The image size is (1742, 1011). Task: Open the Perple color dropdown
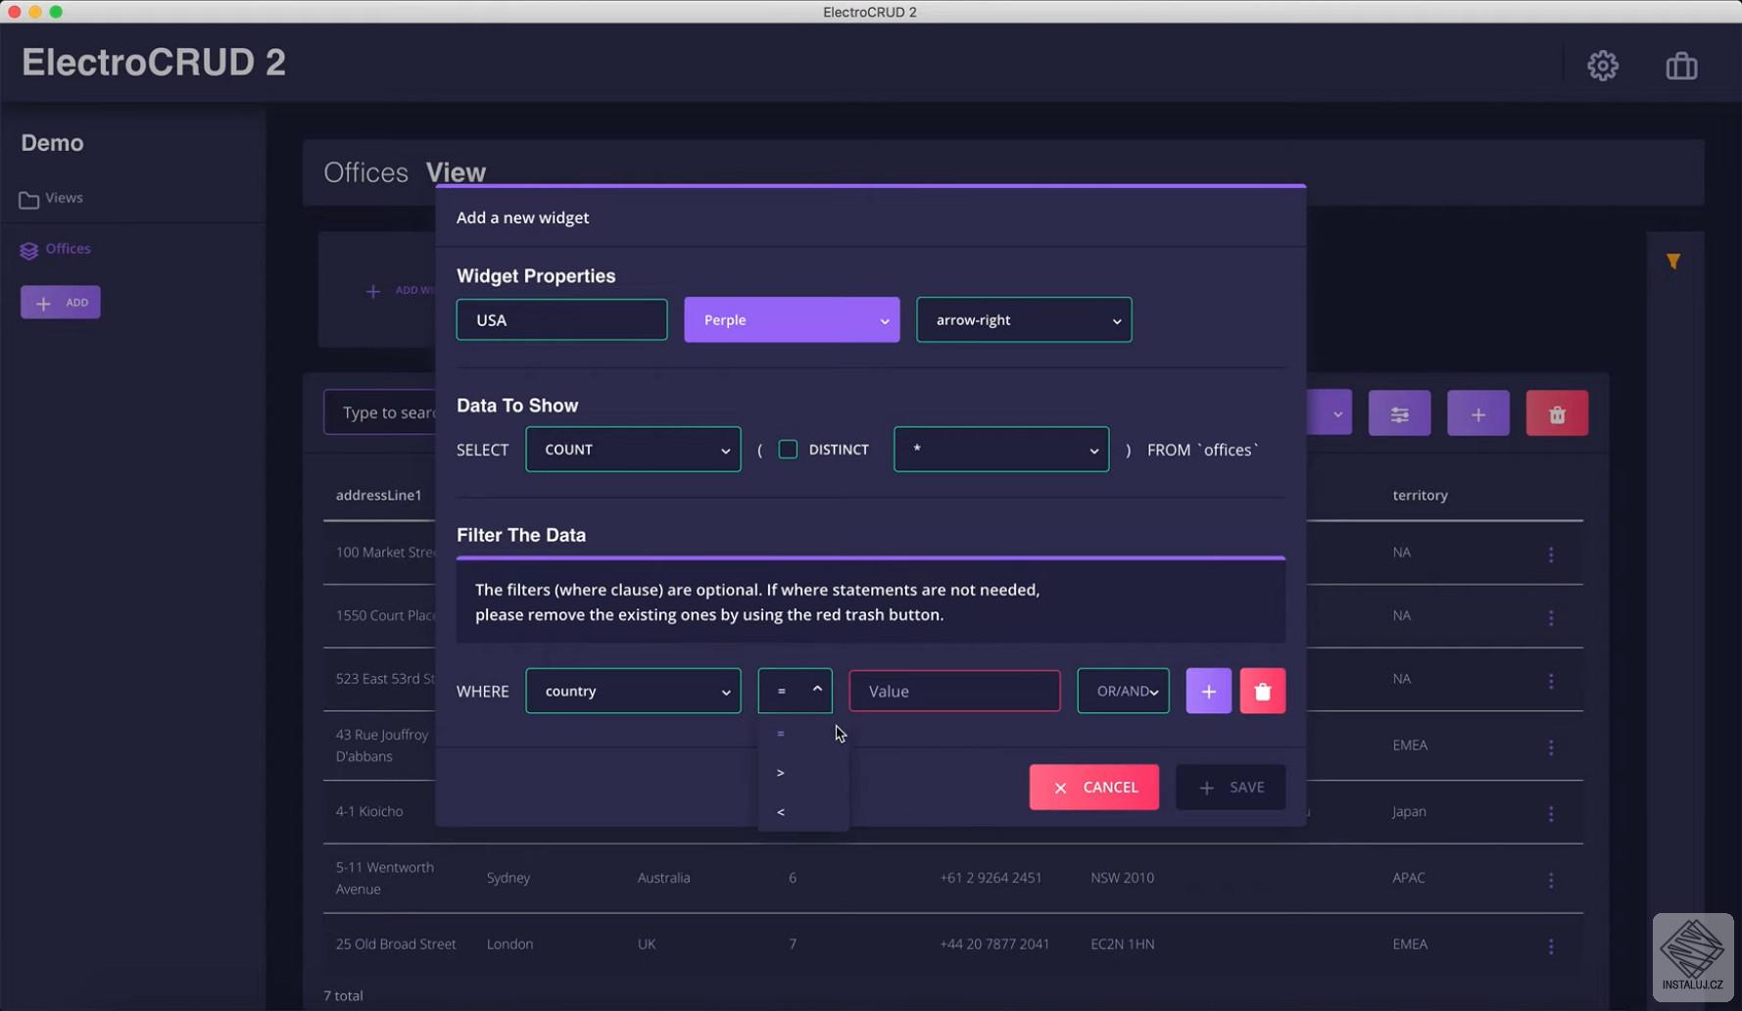pos(792,319)
